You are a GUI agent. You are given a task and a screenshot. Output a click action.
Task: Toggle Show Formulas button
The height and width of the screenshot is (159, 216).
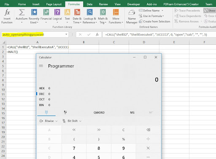point(210,11)
